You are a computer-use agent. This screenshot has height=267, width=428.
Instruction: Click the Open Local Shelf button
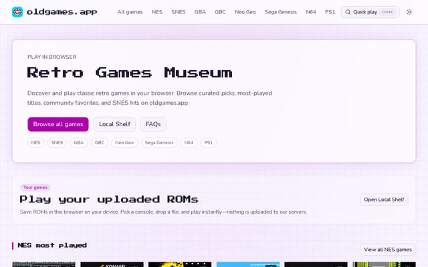coord(384,200)
